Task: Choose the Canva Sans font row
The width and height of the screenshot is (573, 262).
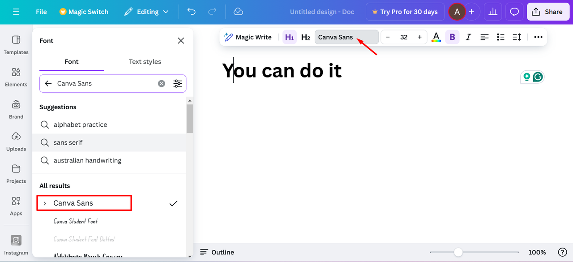Action: (x=109, y=203)
